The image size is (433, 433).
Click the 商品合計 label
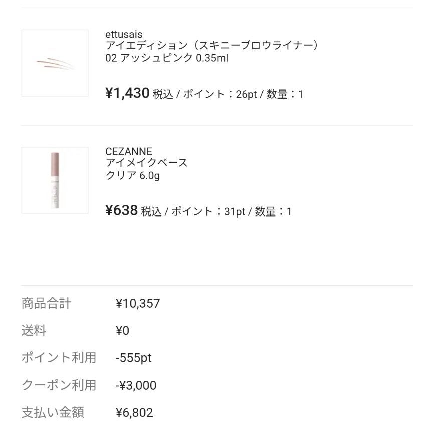coord(46,303)
